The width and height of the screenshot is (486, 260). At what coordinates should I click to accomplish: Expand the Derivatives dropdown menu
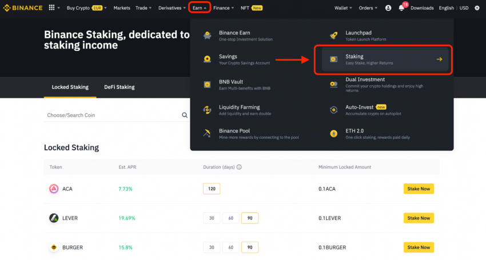172,8
